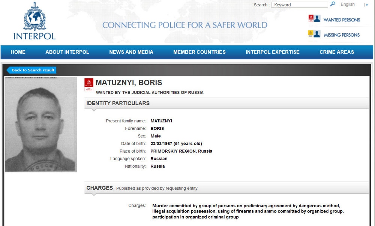The width and height of the screenshot is (375, 226).
Task: Click the 'WANTED BY THE JUDICIAL AUTHORITIES OF RUSSIA' text
Action: 150,92
